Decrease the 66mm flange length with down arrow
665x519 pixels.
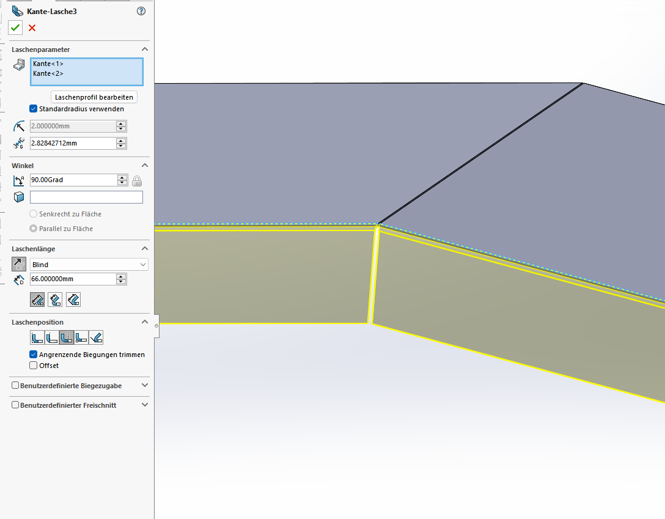(121, 282)
